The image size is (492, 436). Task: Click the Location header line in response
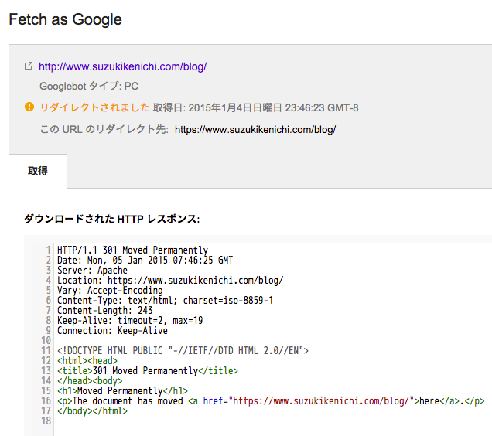170,280
